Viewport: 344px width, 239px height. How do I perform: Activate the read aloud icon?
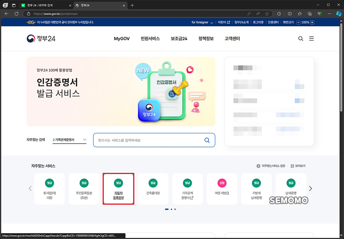258,14
